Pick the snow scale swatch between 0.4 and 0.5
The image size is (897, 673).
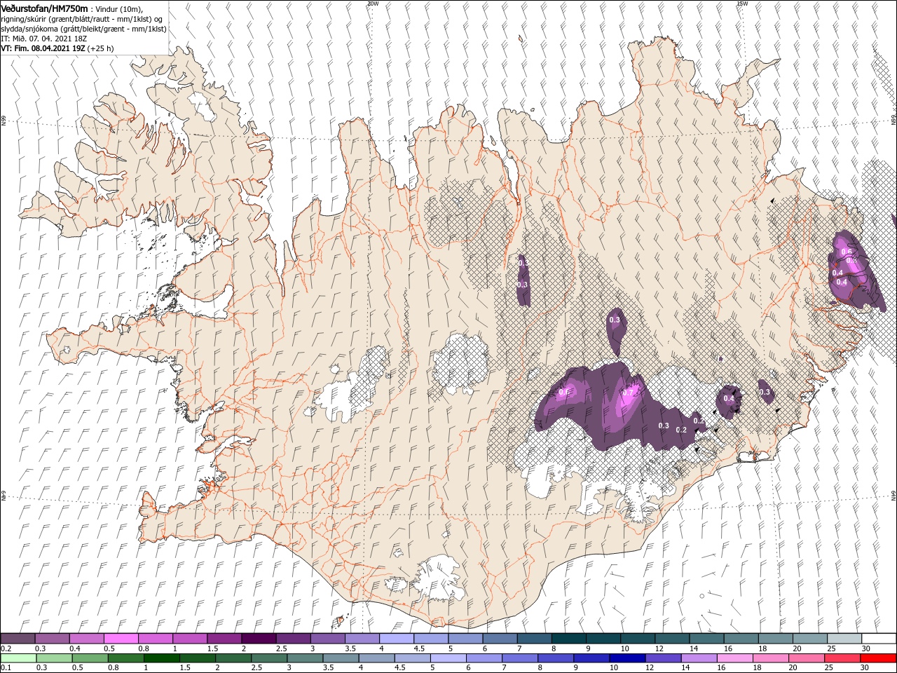tap(86, 639)
